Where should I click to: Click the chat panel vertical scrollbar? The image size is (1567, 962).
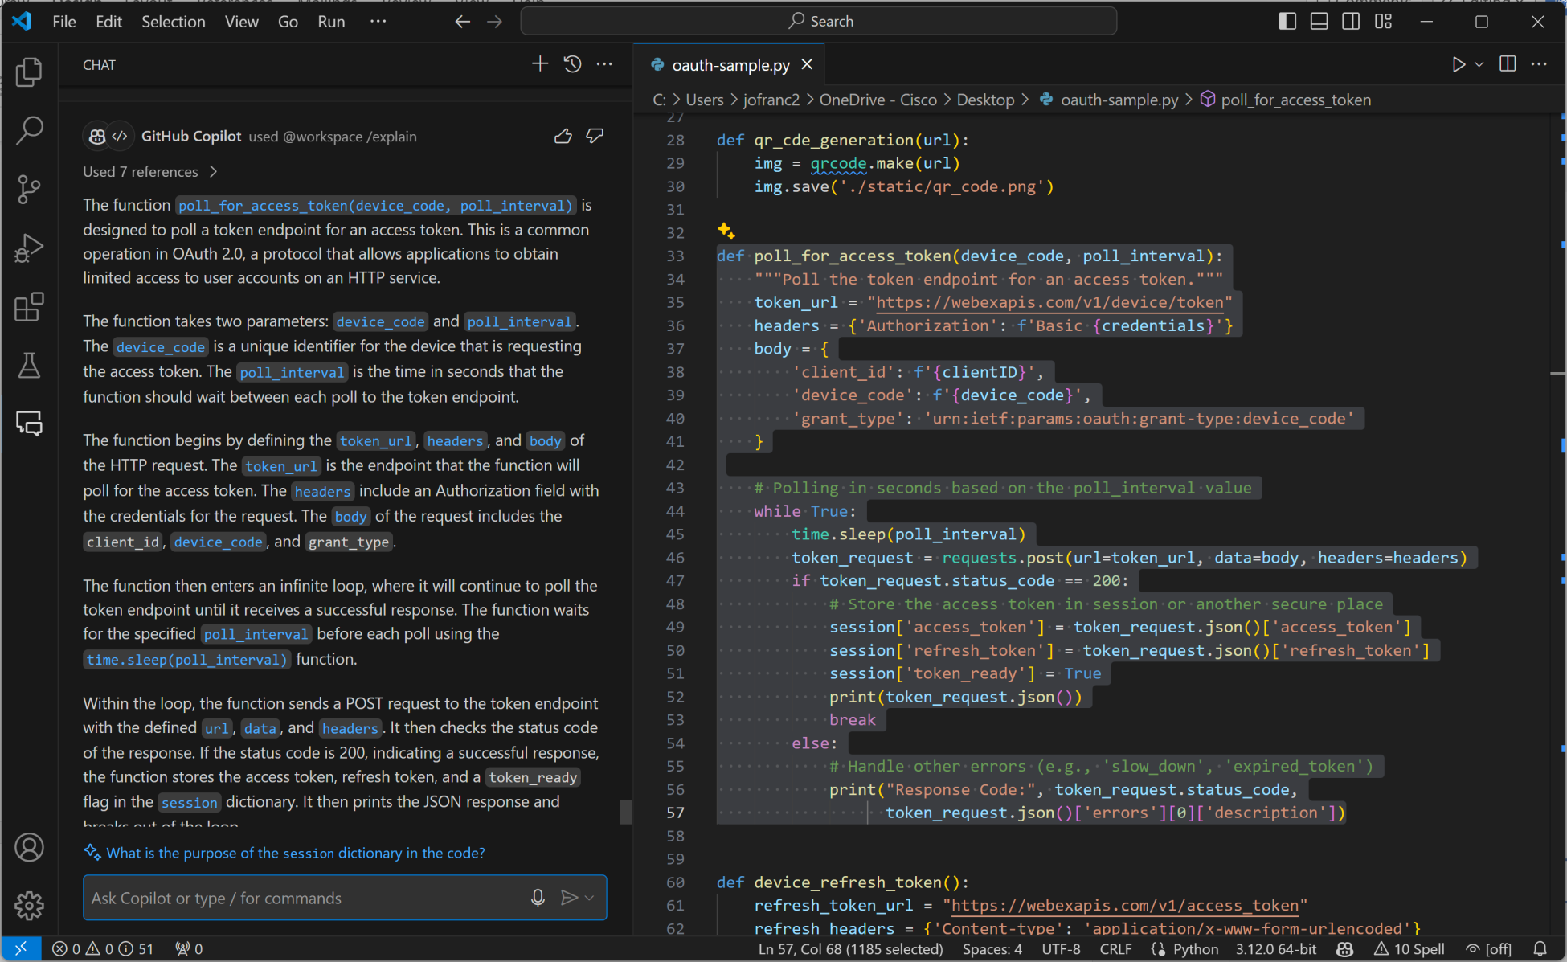tap(626, 812)
